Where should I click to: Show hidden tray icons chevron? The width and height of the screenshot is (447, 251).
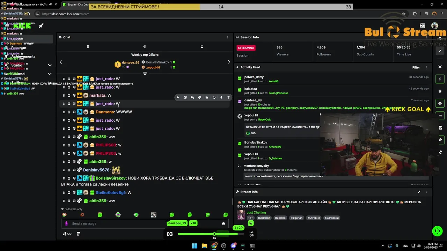tap(383, 246)
